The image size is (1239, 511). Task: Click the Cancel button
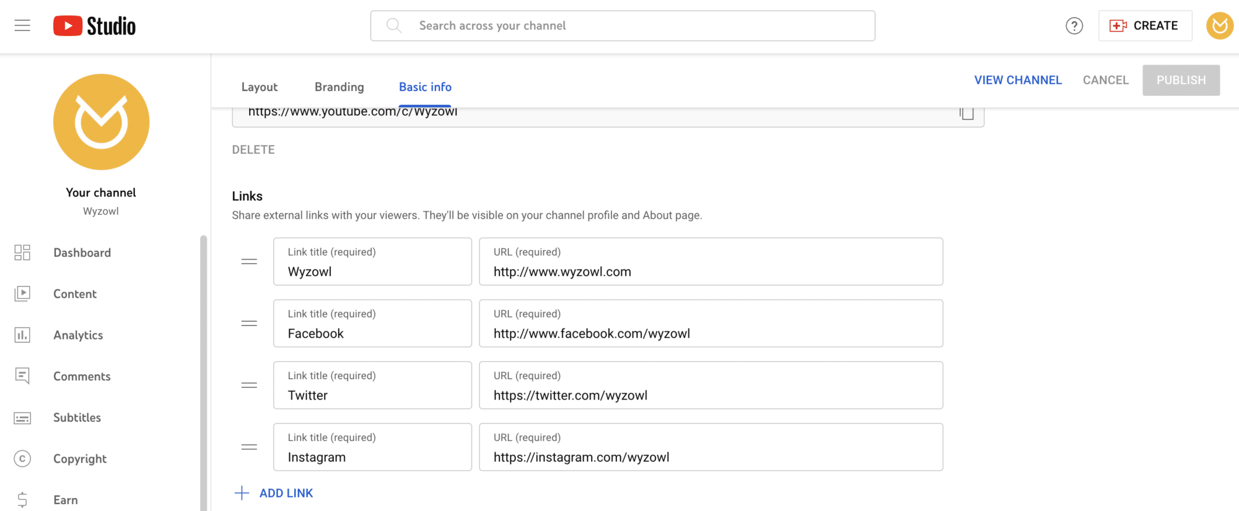[x=1106, y=80]
